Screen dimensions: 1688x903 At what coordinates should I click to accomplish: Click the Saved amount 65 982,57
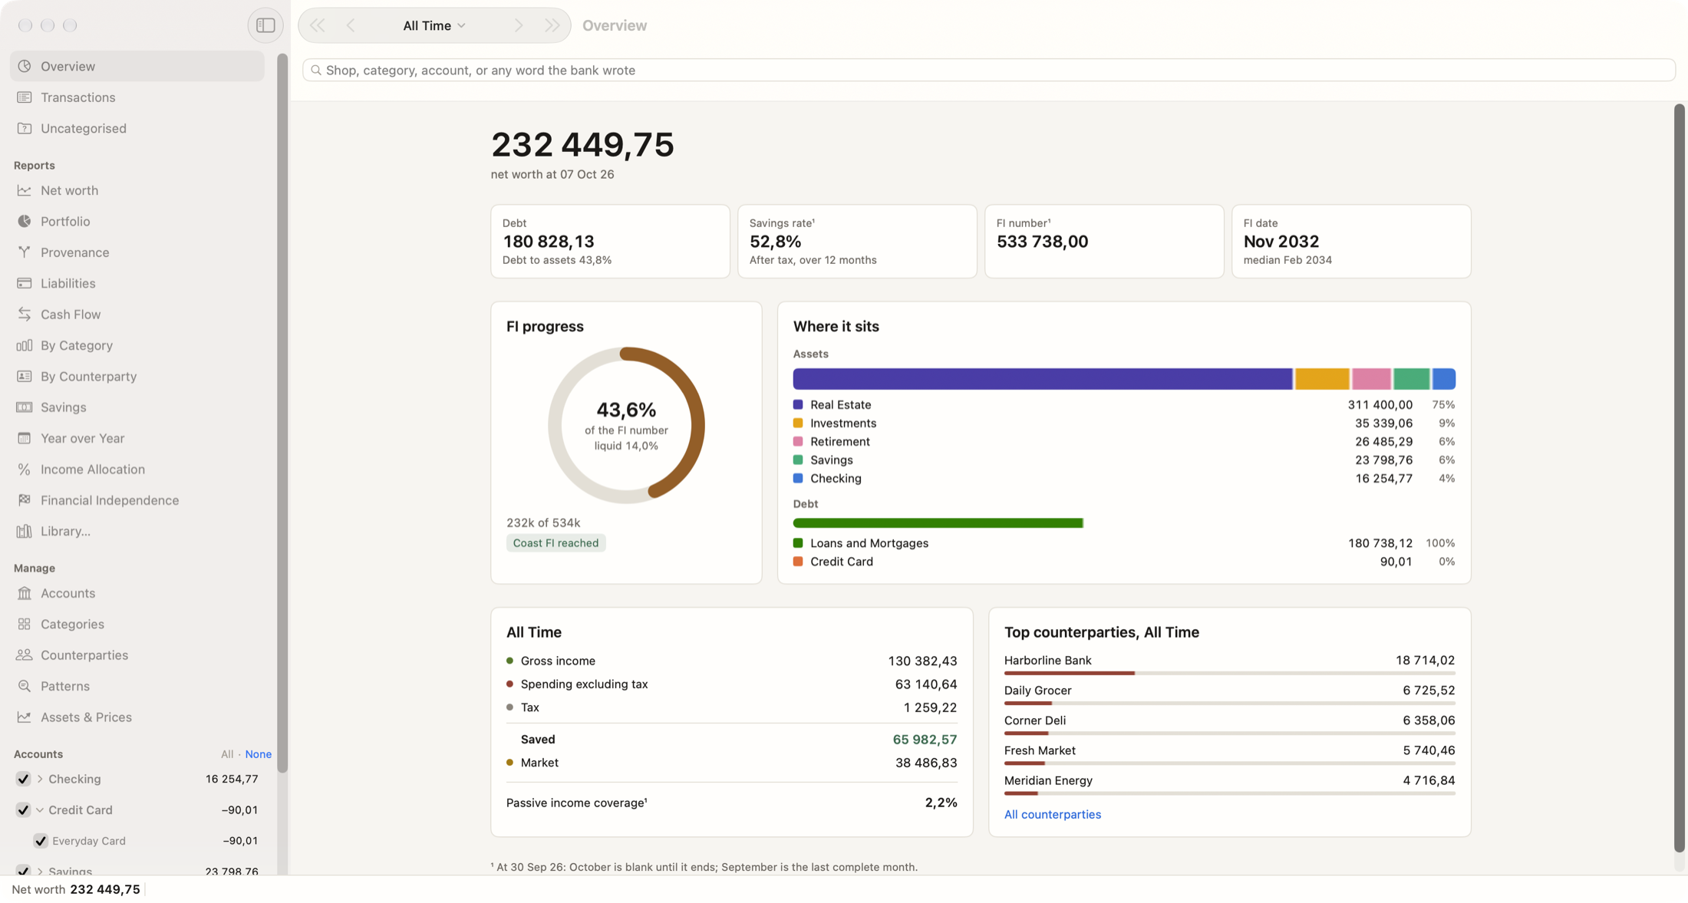(x=925, y=740)
